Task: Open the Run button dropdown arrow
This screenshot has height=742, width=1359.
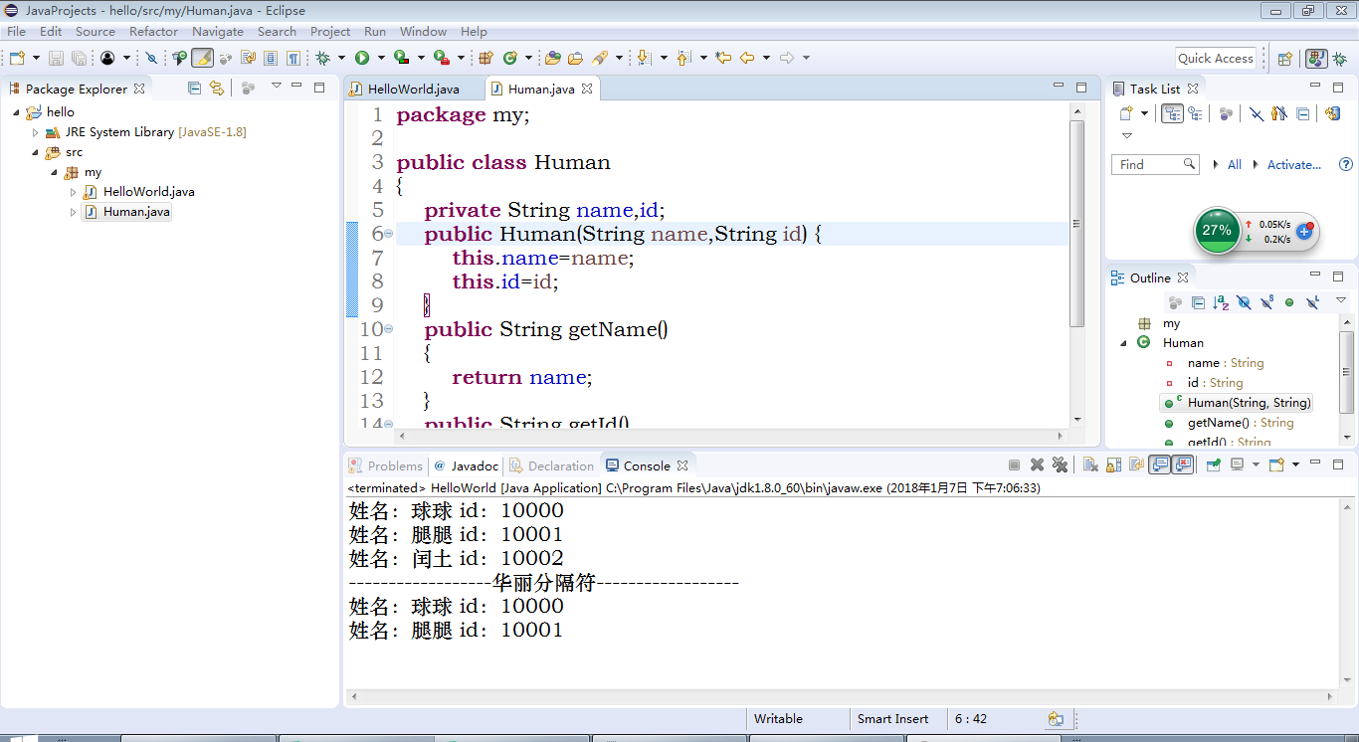Action: pyautogui.click(x=380, y=58)
